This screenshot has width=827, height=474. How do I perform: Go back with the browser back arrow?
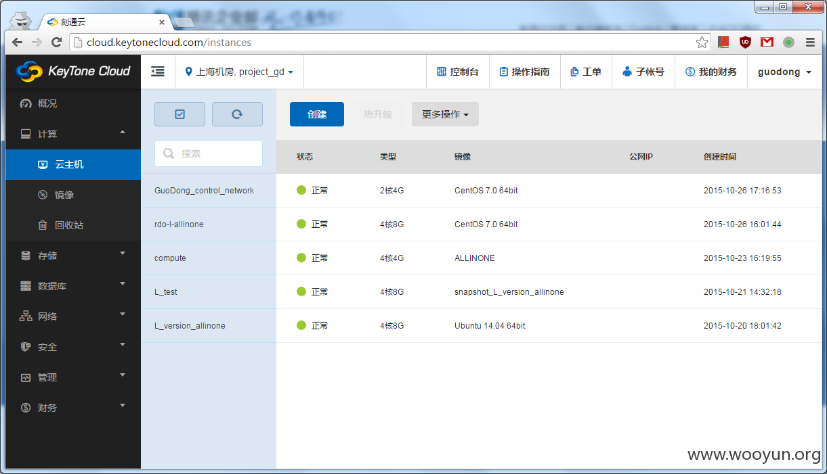click(x=18, y=42)
